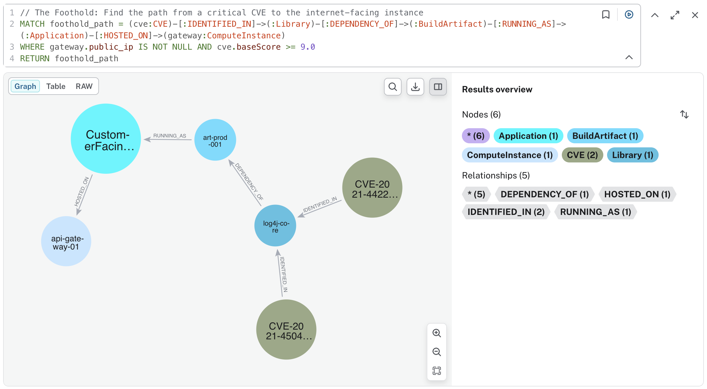Toggle the CVE (2) node label chip

click(582, 155)
